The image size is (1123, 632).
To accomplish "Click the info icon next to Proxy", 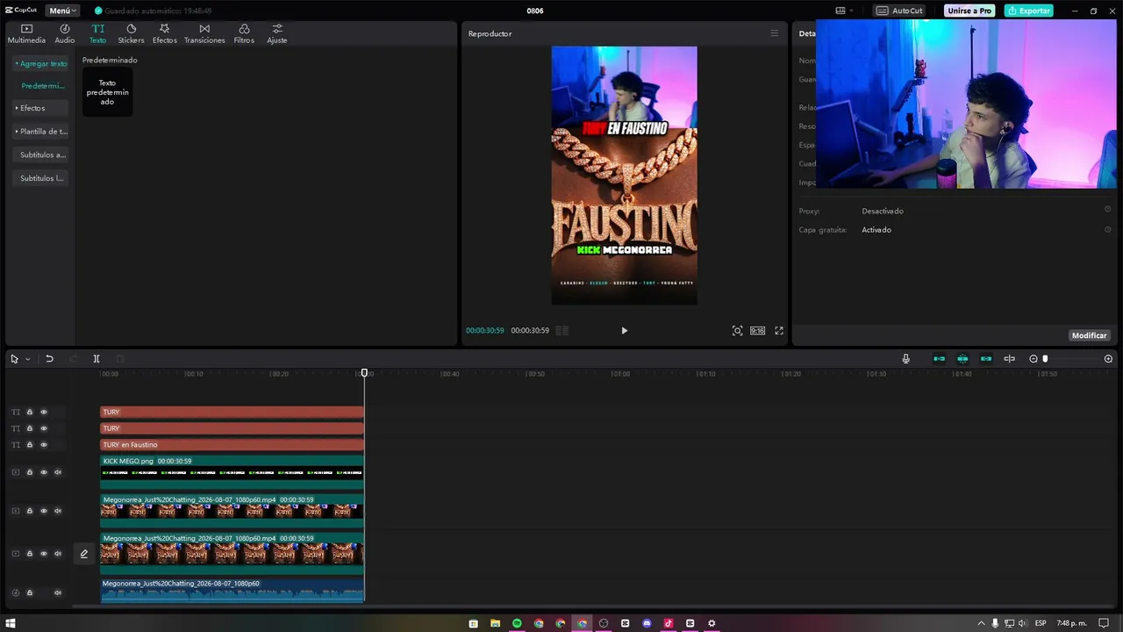I will tap(1107, 210).
